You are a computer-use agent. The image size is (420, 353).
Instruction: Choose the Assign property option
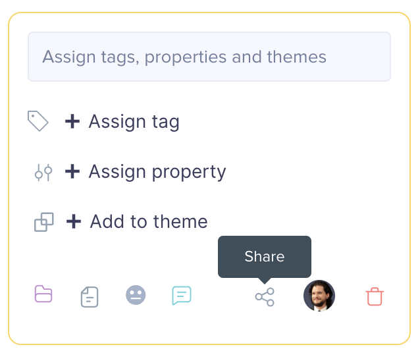(x=157, y=172)
